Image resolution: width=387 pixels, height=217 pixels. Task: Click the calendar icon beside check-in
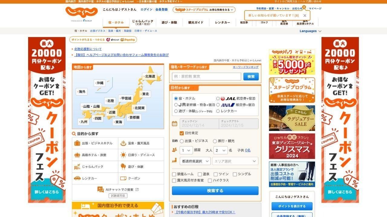tap(174, 124)
